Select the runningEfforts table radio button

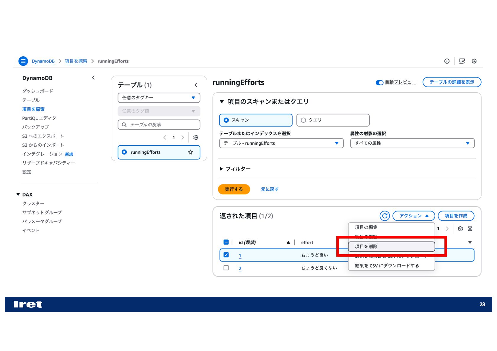pyautogui.click(x=124, y=152)
